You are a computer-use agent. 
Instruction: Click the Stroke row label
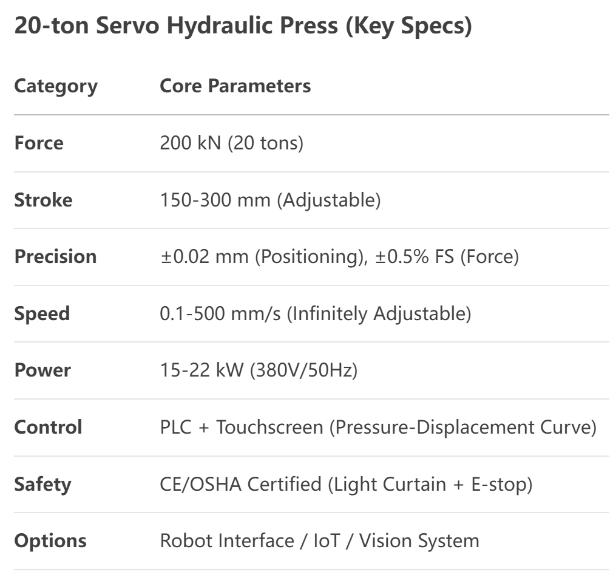pyautogui.click(x=44, y=200)
